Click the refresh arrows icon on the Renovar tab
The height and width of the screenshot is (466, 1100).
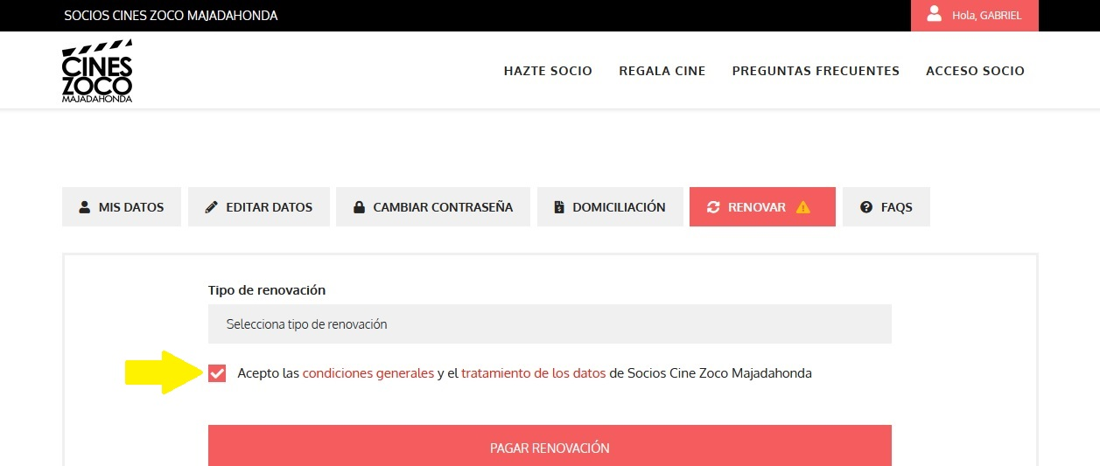click(x=713, y=207)
